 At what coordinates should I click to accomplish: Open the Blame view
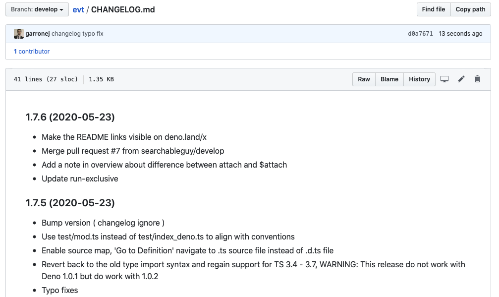pyautogui.click(x=389, y=79)
